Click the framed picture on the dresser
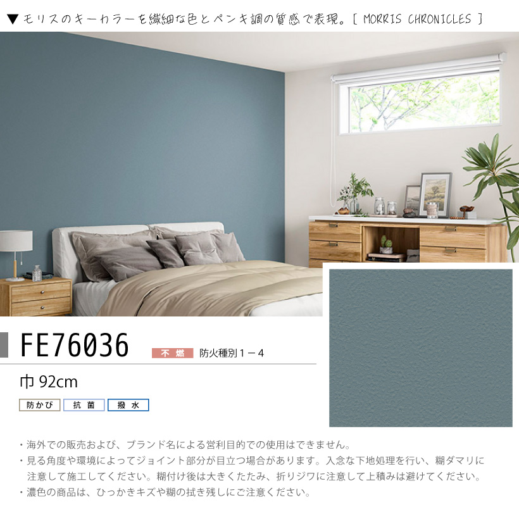The image size is (519, 519). (435, 195)
